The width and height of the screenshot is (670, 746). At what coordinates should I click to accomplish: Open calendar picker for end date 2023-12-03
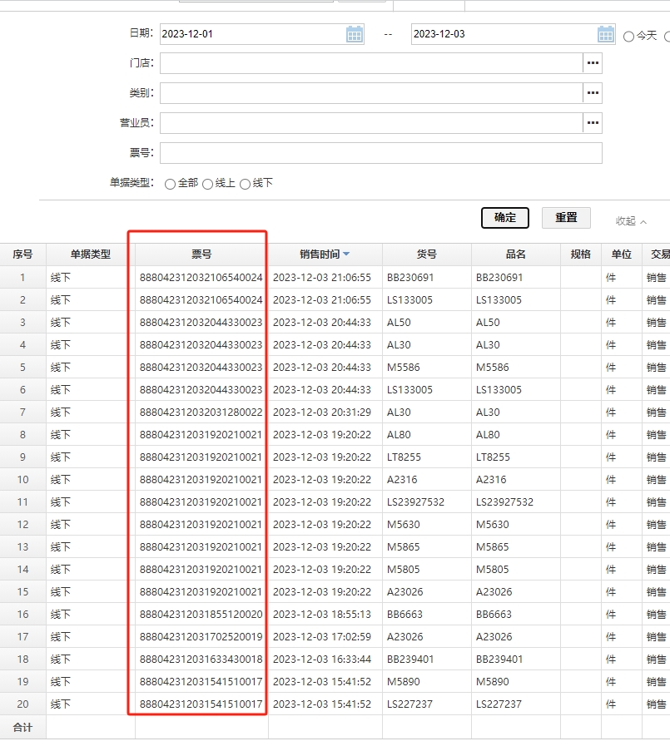tap(606, 34)
